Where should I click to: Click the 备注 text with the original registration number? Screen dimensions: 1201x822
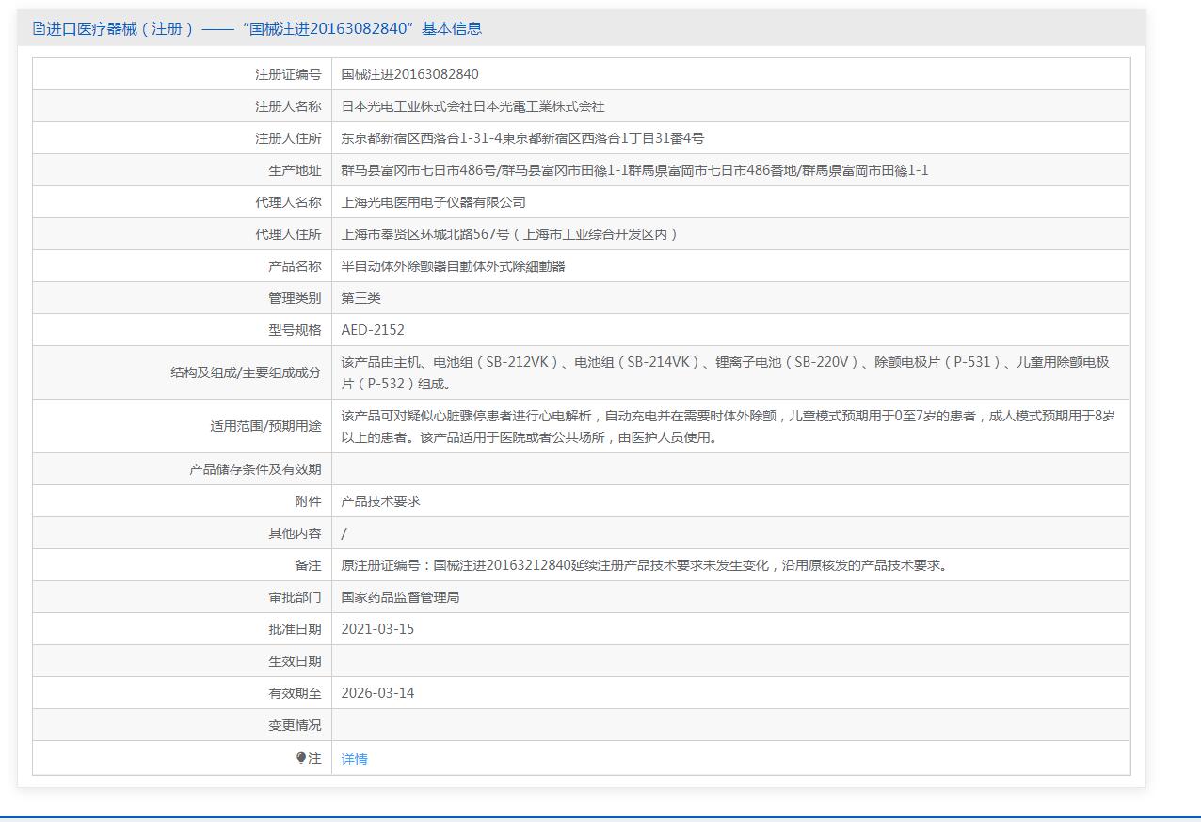click(645, 565)
